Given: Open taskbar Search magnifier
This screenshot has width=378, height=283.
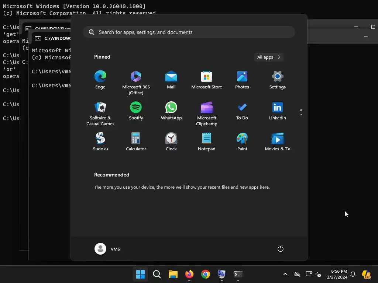Looking at the screenshot, I should tap(157, 274).
